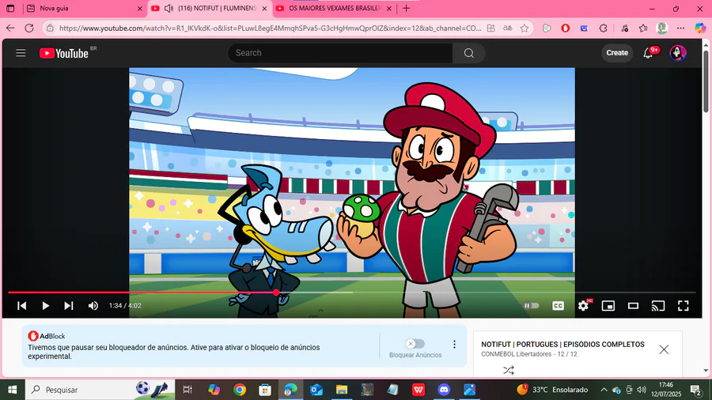Click the address bar URL
712x400 pixels.
(x=271, y=28)
